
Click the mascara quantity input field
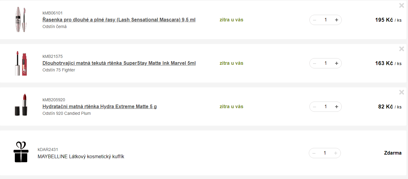(x=325, y=20)
